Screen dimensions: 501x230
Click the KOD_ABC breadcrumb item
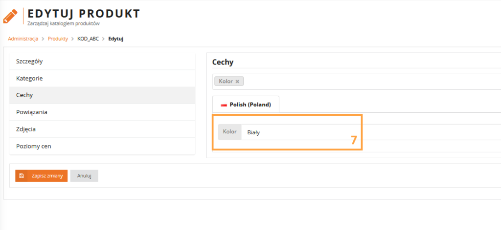tap(88, 39)
